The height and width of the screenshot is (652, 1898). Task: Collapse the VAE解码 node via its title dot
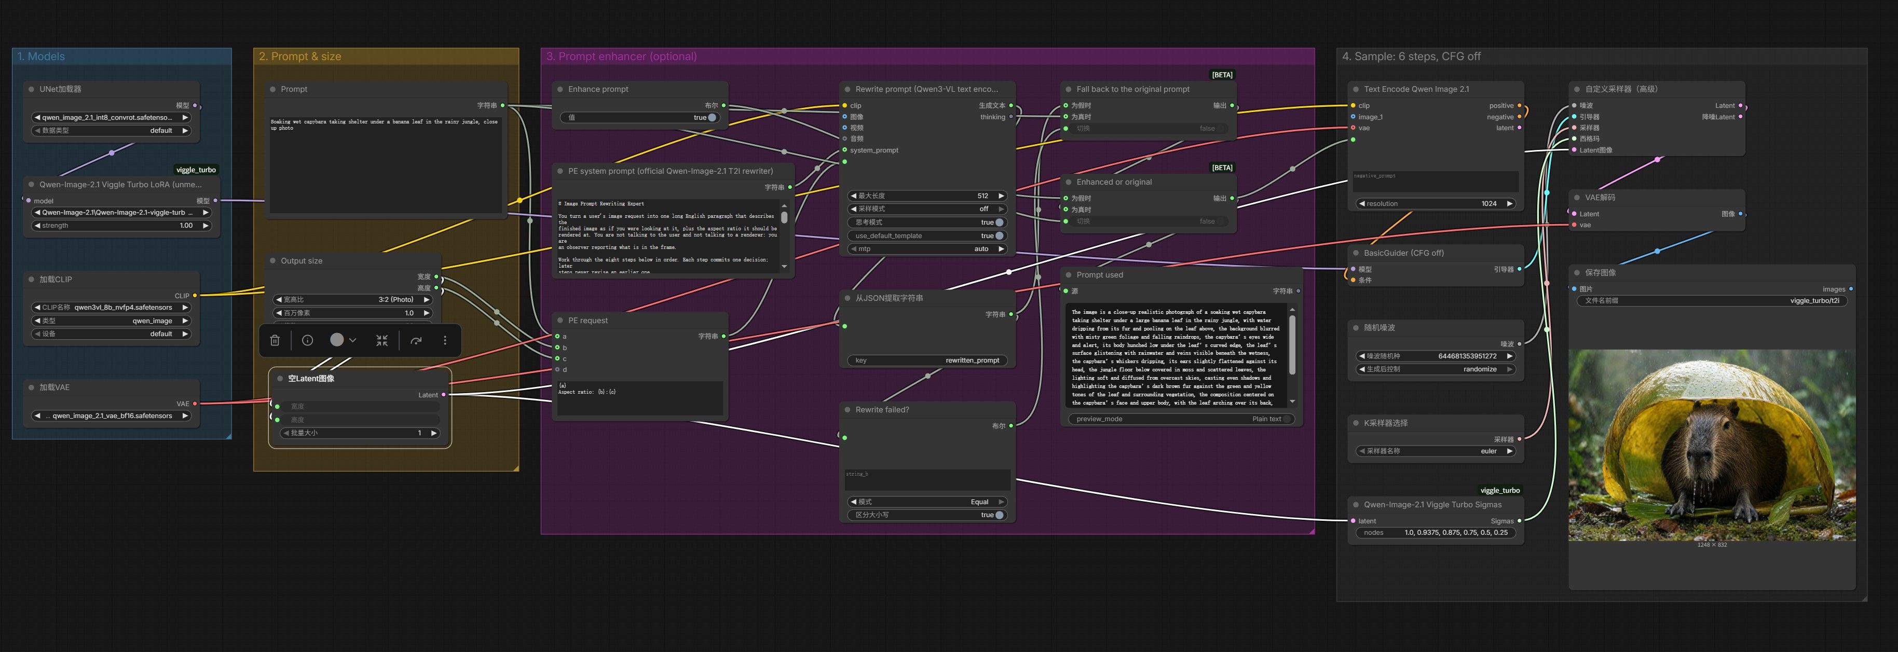pyautogui.click(x=1577, y=198)
